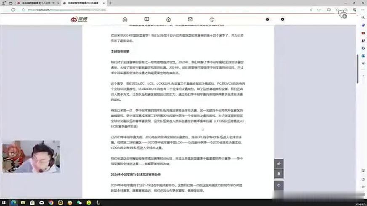The height and width of the screenshot is (206, 367).
Task: Select the active second browser tab
Action: (x=84, y=3)
